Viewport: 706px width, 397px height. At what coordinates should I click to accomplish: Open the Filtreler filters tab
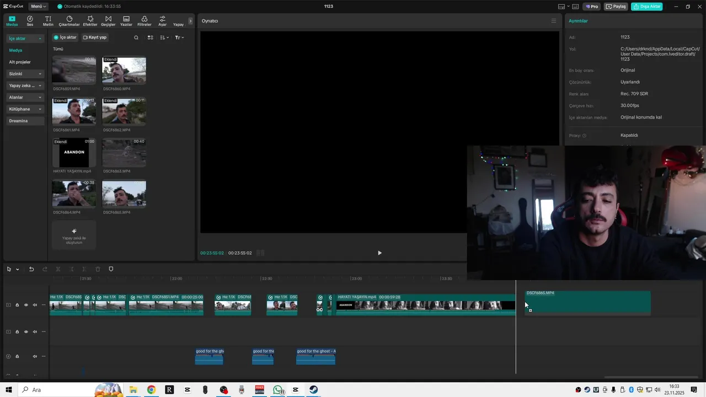click(145, 21)
